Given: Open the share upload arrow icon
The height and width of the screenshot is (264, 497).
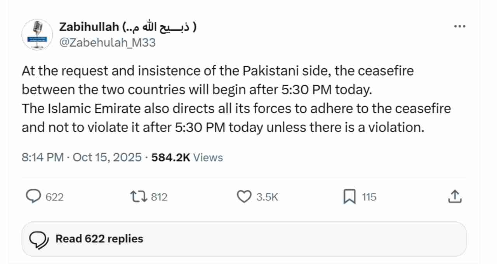Looking at the screenshot, I should tap(455, 196).
